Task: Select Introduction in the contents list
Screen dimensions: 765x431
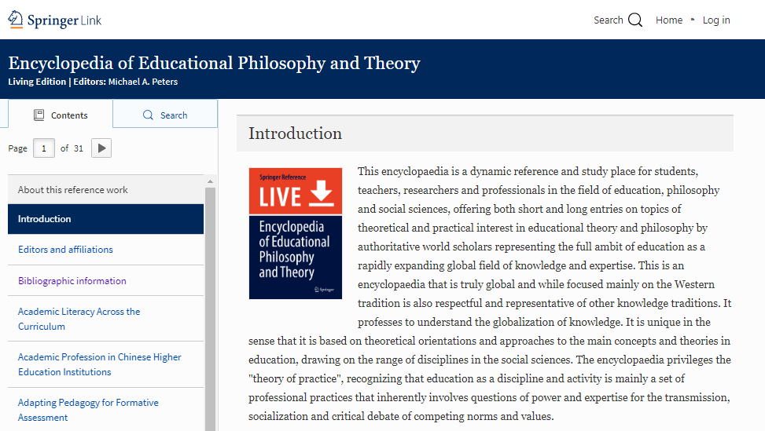Action: 106,219
